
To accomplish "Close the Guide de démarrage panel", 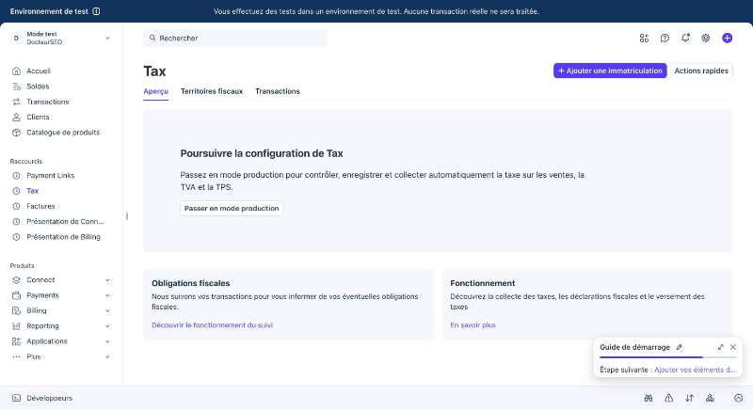I will point(733,347).
